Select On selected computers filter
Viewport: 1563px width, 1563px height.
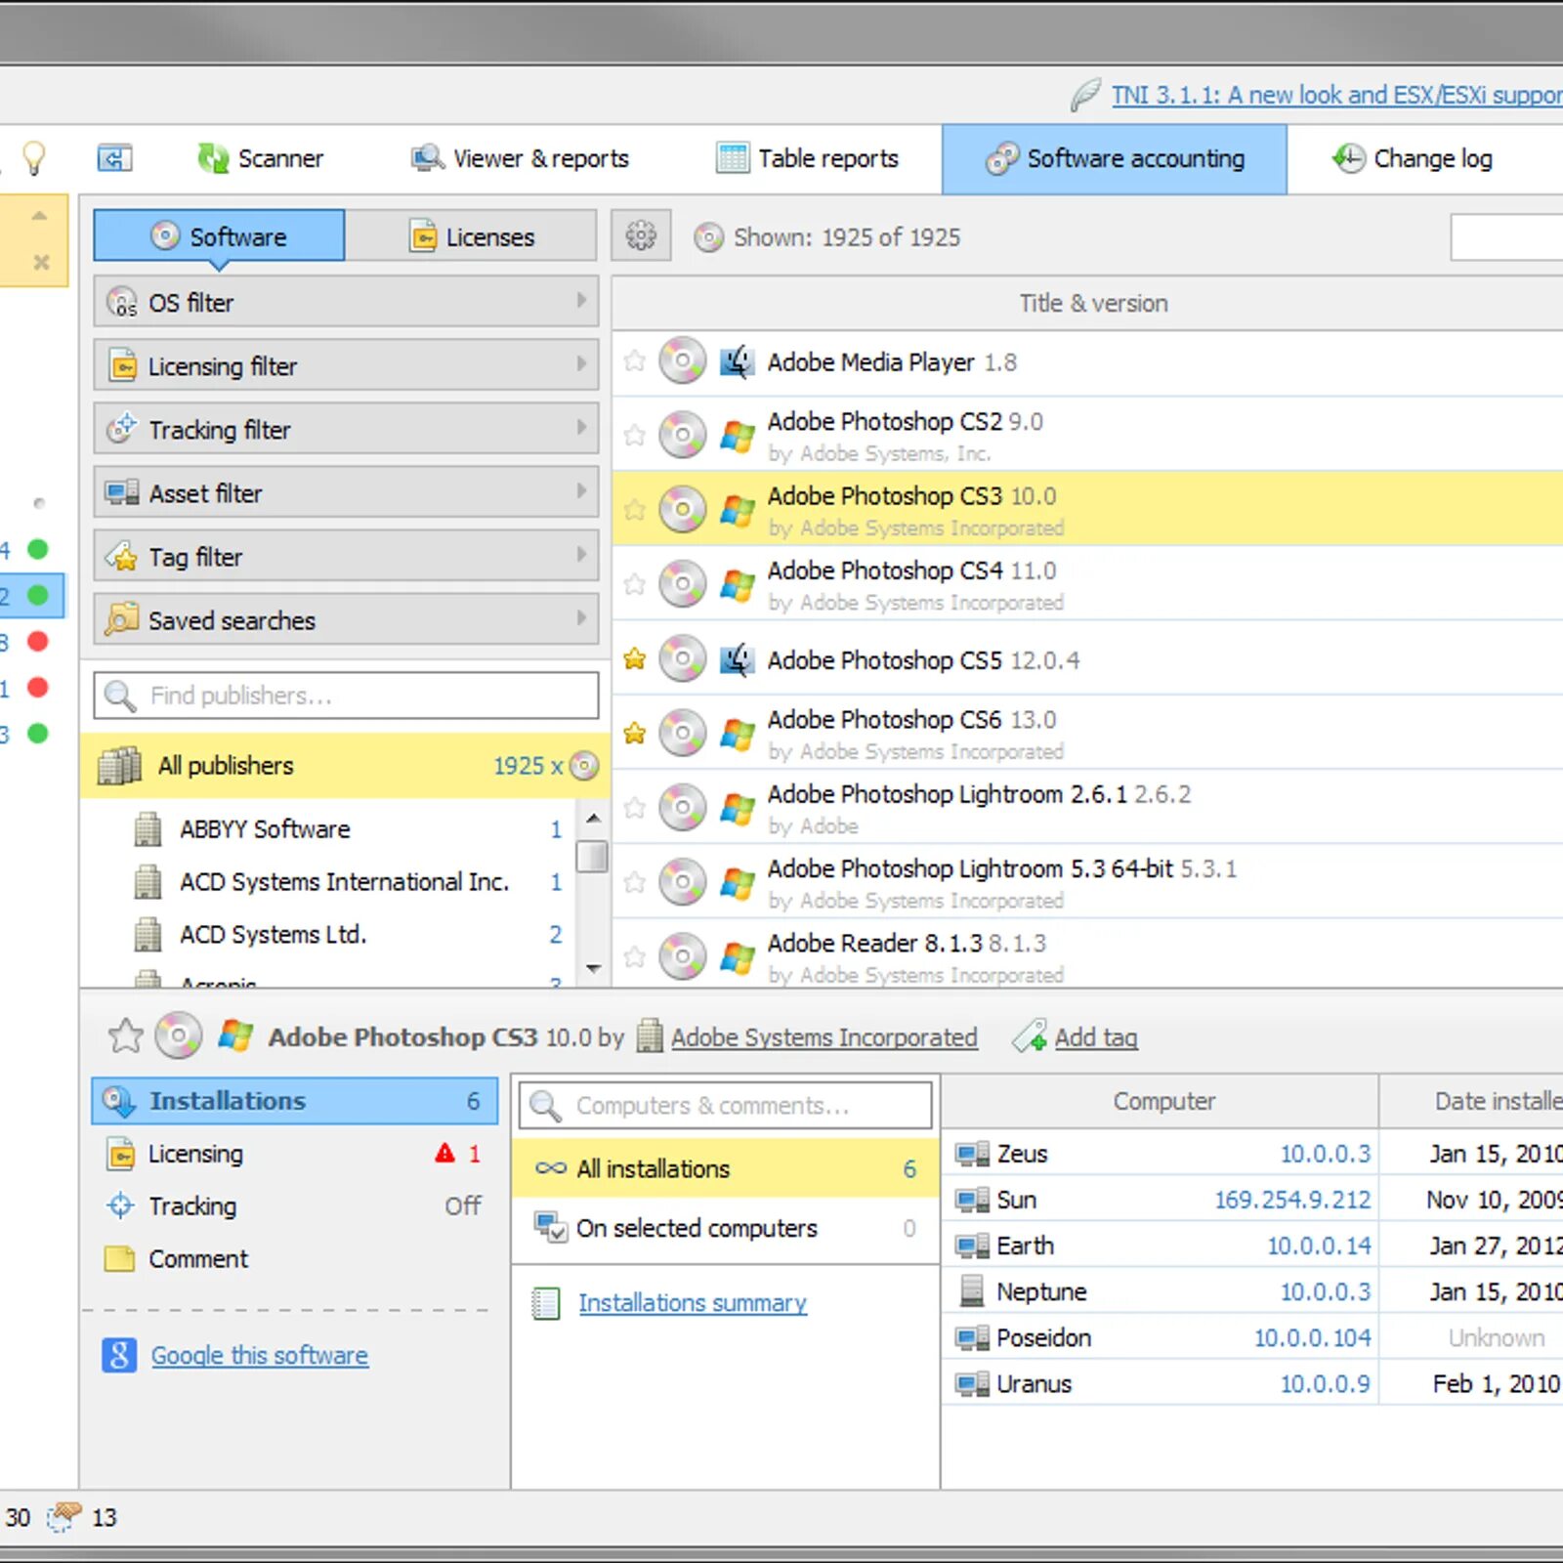tap(725, 1228)
